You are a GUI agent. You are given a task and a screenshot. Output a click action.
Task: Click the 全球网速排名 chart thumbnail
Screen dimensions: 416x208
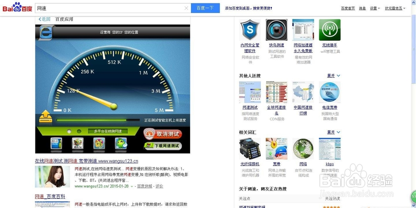point(277,92)
